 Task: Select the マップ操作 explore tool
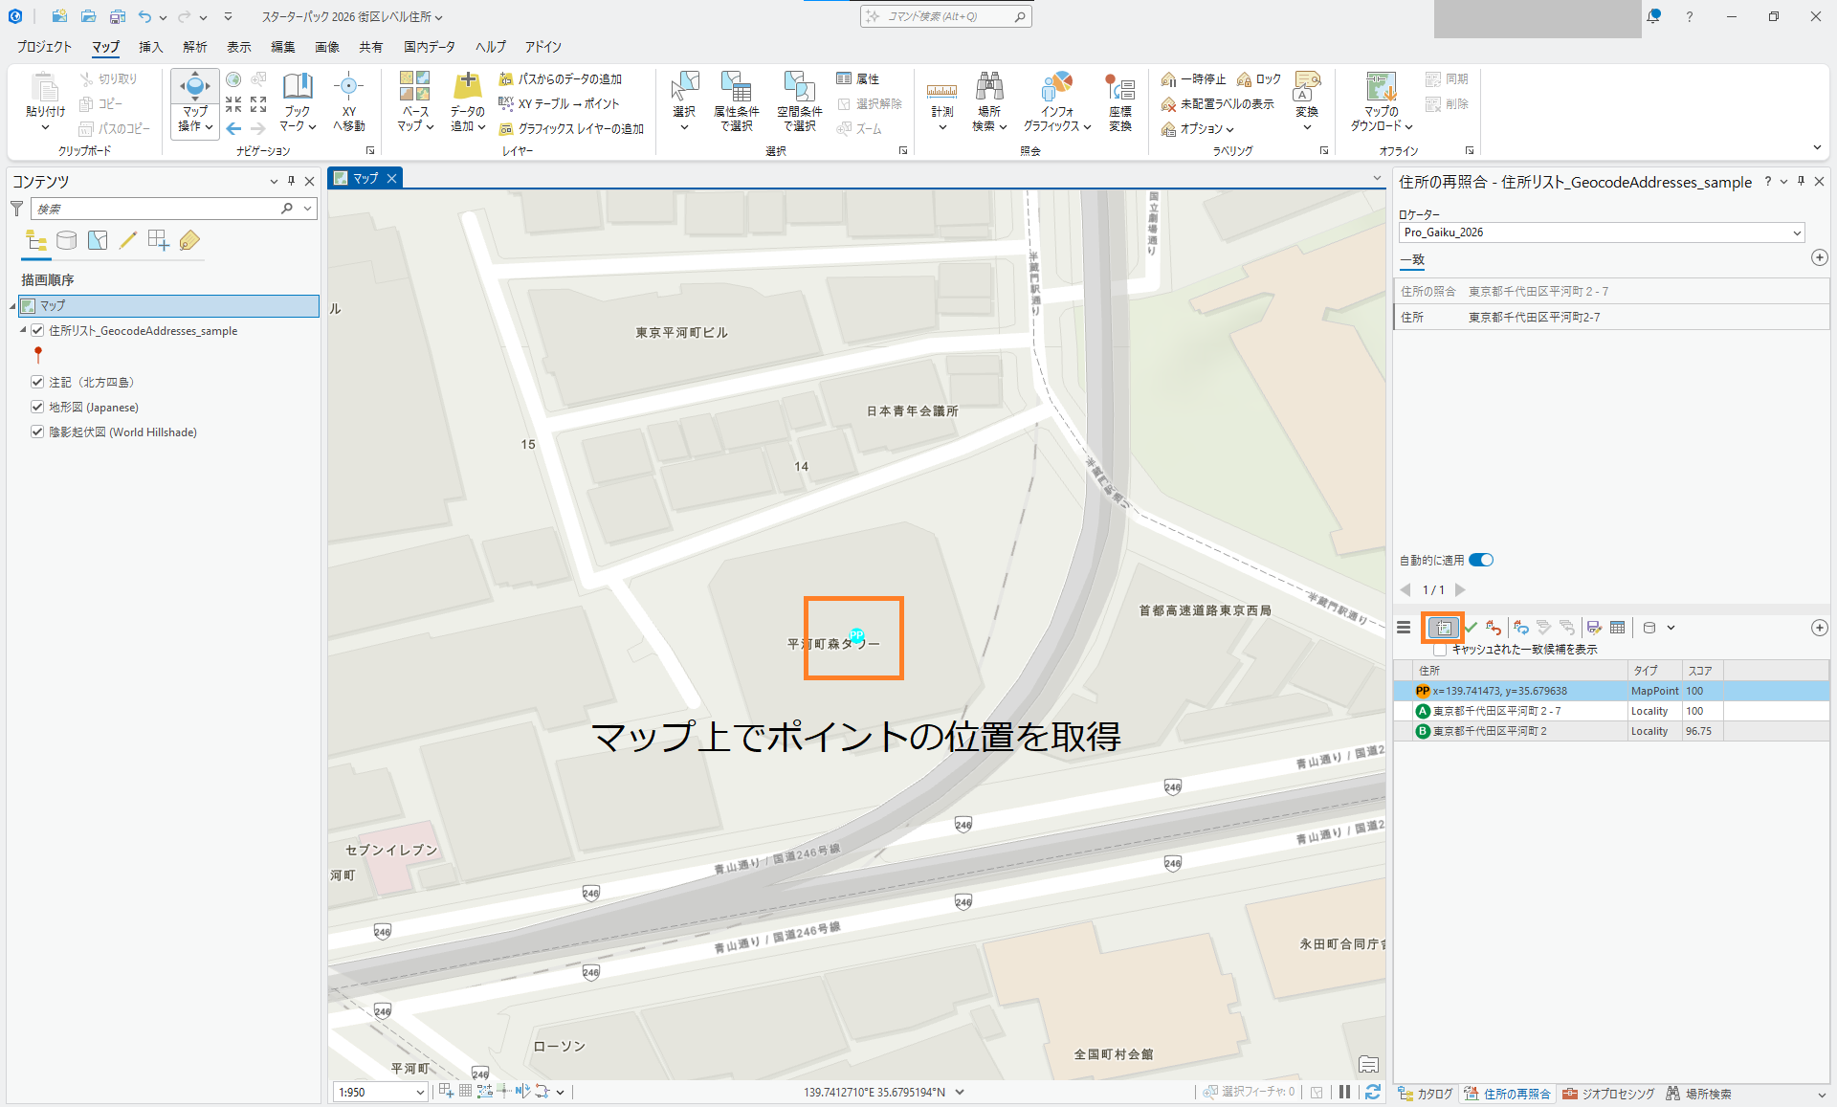pos(194,88)
